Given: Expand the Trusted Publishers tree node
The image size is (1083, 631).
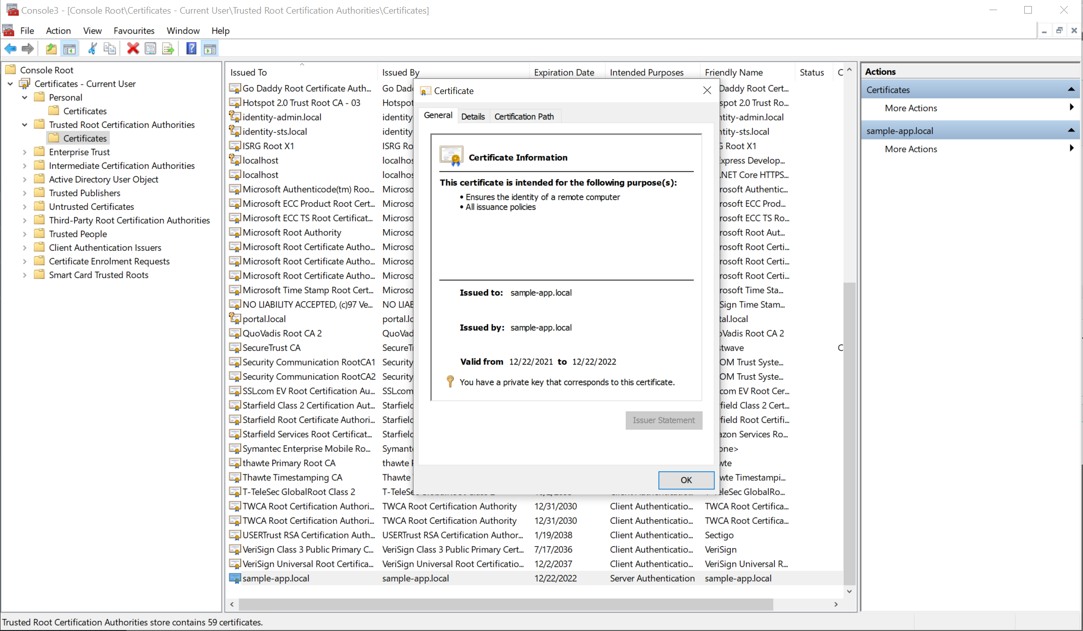Looking at the screenshot, I should 25,193.
